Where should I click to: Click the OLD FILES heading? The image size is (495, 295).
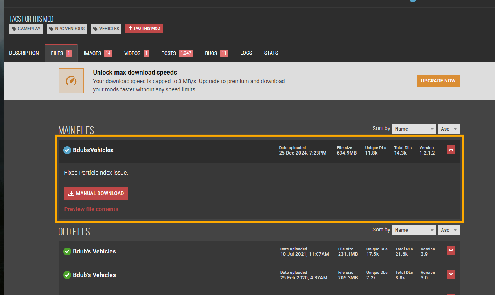point(74,232)
